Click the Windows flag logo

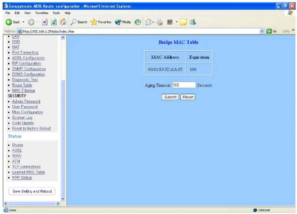tap(290, 13)
